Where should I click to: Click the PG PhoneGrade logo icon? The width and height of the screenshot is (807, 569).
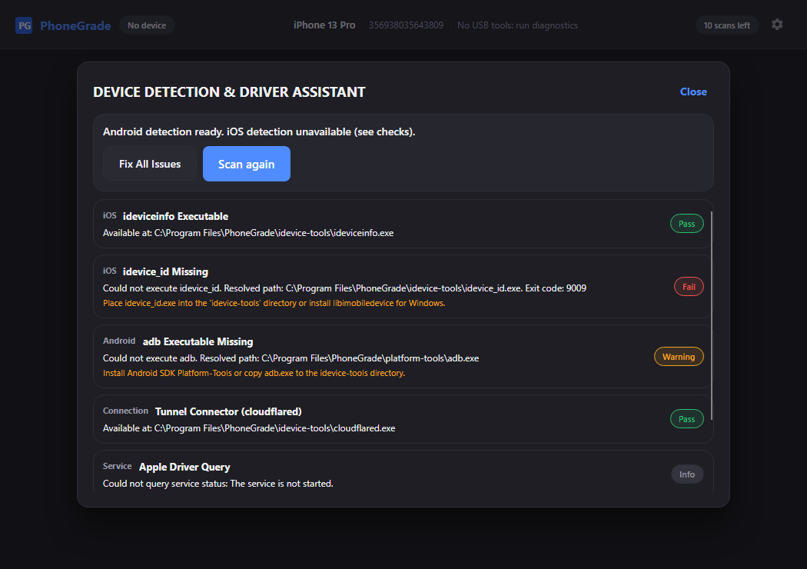coord(24,25)
